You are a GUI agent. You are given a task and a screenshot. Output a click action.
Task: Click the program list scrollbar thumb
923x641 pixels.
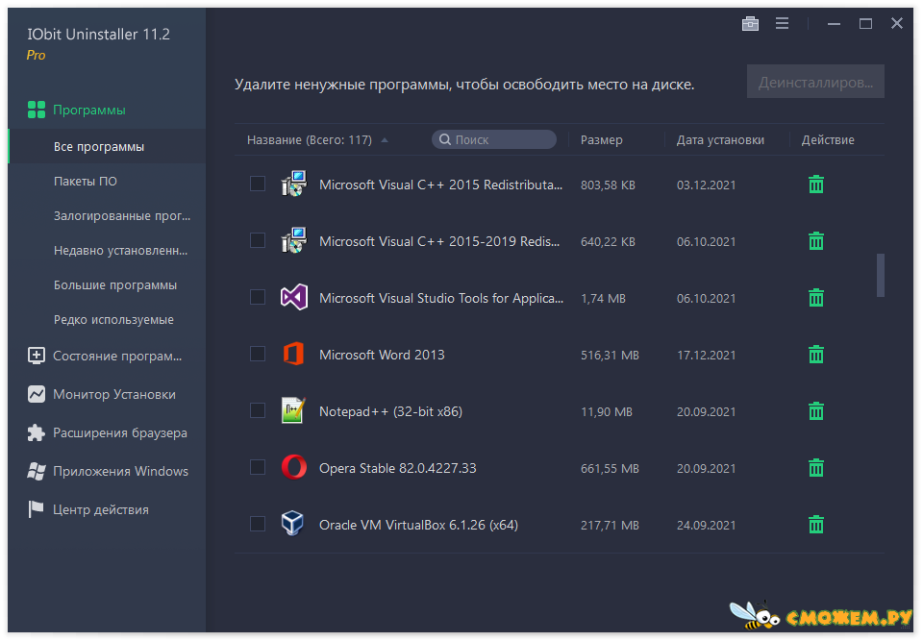[x=880, y=275]
